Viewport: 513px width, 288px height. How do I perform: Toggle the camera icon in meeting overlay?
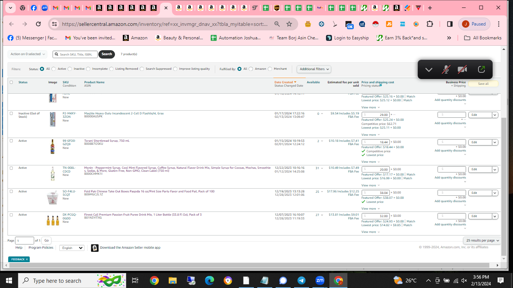462,69
